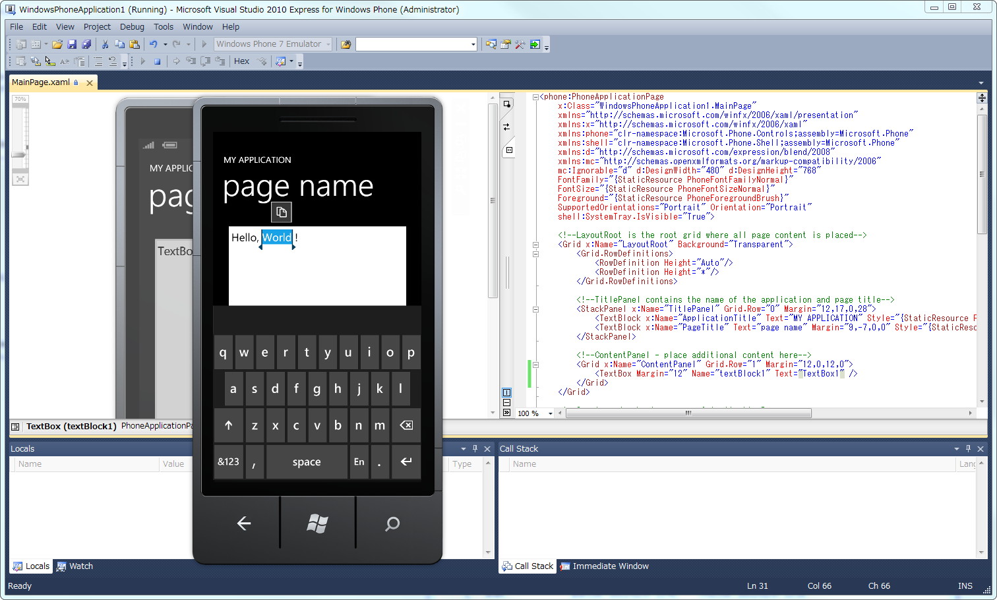Screen dimensions: 997x600
Task: Click the Paste clipboard toolbar icon
Action: pos(135,44)
